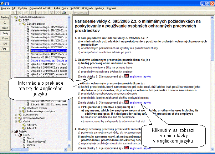Open the Nástroje menu

(100, 8)
